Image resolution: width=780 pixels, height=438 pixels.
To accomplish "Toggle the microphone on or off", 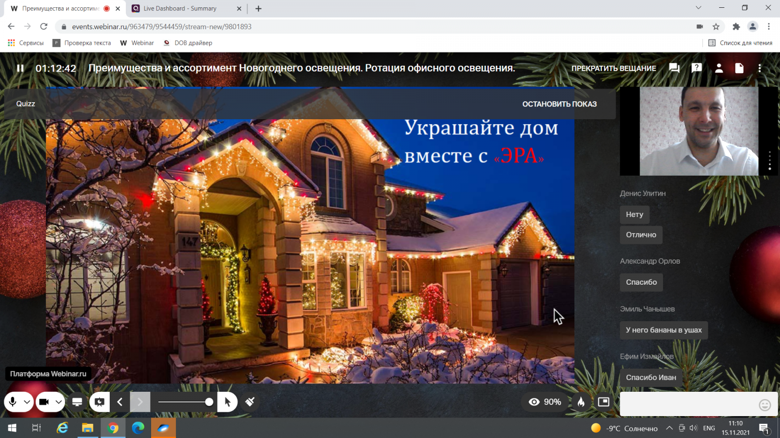I will tap(13, 402).
